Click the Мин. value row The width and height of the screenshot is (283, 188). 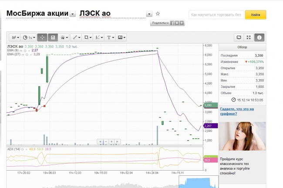[x=242, y=81]
